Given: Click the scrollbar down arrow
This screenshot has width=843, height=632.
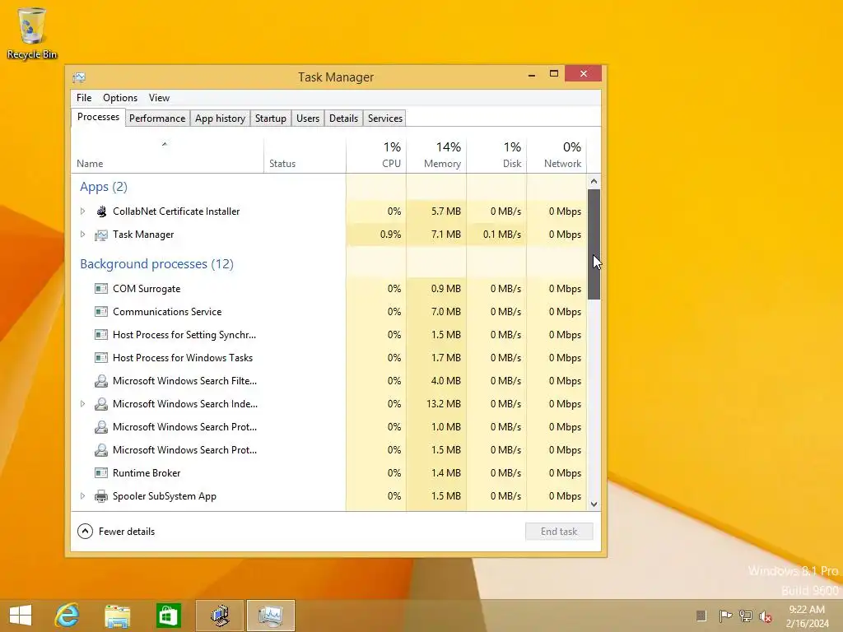Looking at the screenshot, I should (594, 504).
